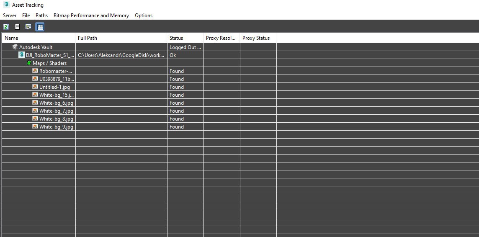This screenshot has width=479, height=237.
Task: Switch to Tree View icon
Action: click(28, 27)
